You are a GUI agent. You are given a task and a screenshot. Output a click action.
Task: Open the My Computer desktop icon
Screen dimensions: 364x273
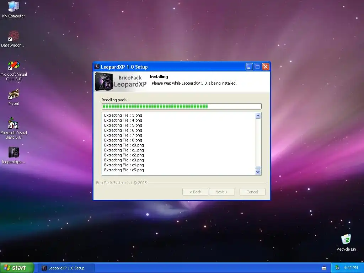14,9
